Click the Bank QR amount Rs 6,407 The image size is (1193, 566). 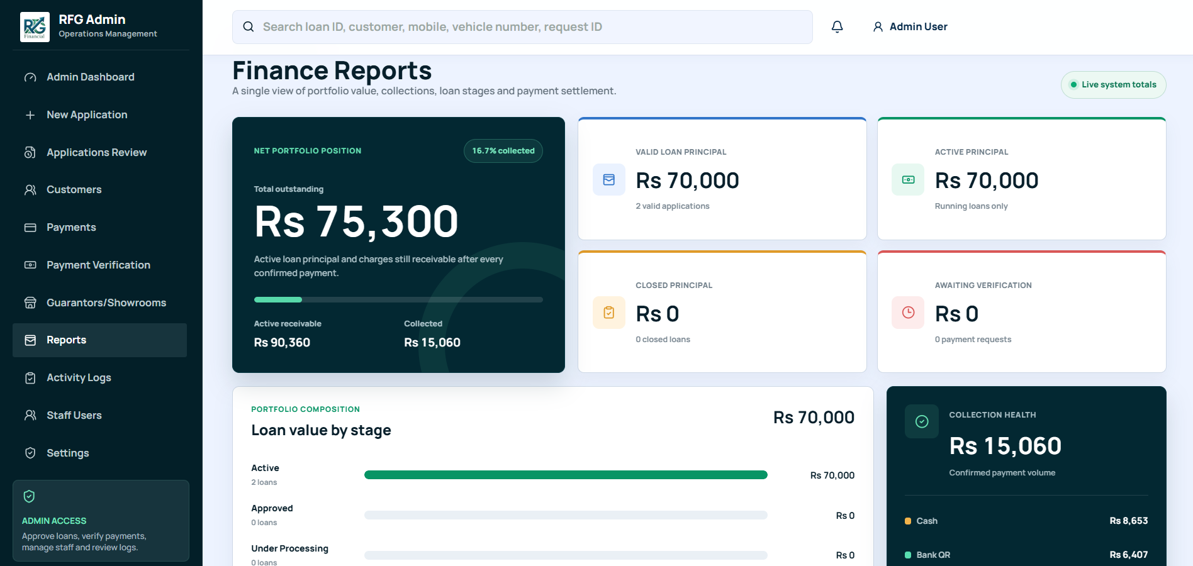click(x=1129, y=555)
